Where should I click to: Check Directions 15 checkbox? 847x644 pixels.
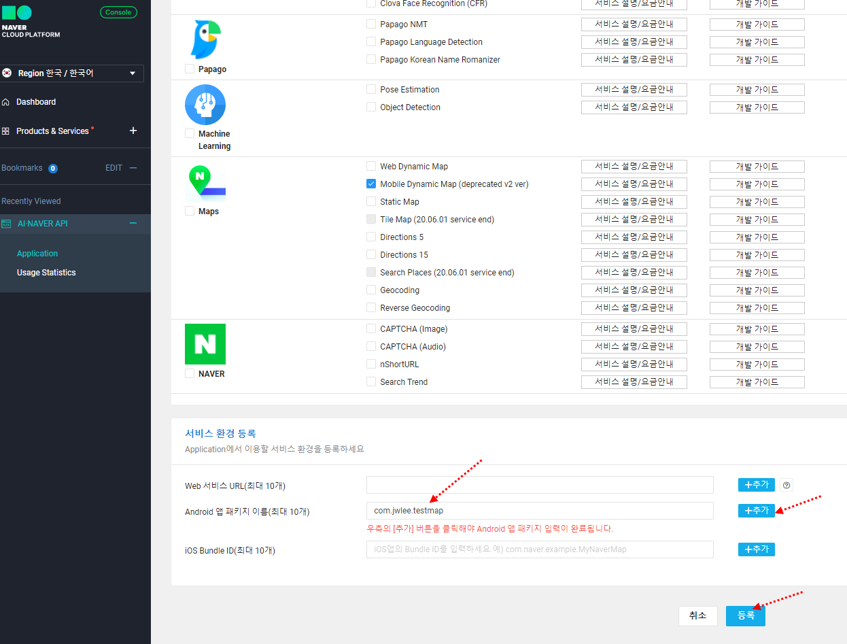[371, 254]
